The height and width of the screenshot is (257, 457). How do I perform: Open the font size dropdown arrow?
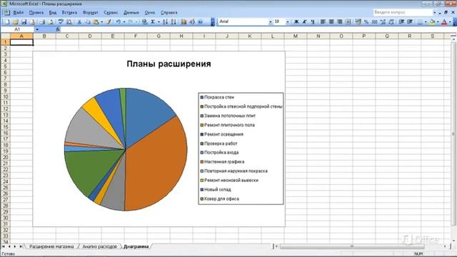point(287,21)
